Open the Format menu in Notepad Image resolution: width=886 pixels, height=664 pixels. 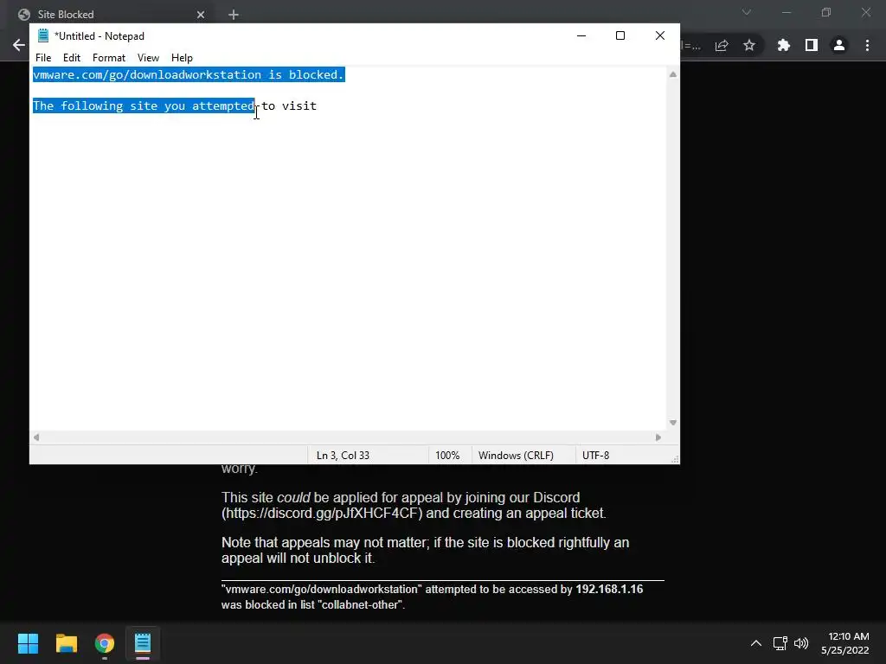(x=109, y=58)
